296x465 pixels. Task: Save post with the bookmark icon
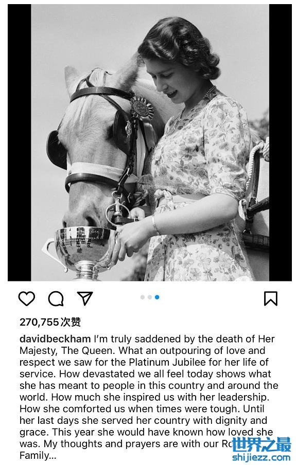(270, 298)
